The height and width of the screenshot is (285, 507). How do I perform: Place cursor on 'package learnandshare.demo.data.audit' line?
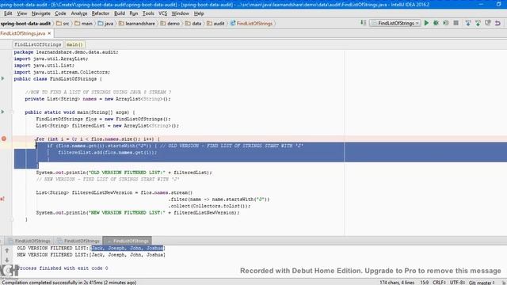click(x=66, y=52)
